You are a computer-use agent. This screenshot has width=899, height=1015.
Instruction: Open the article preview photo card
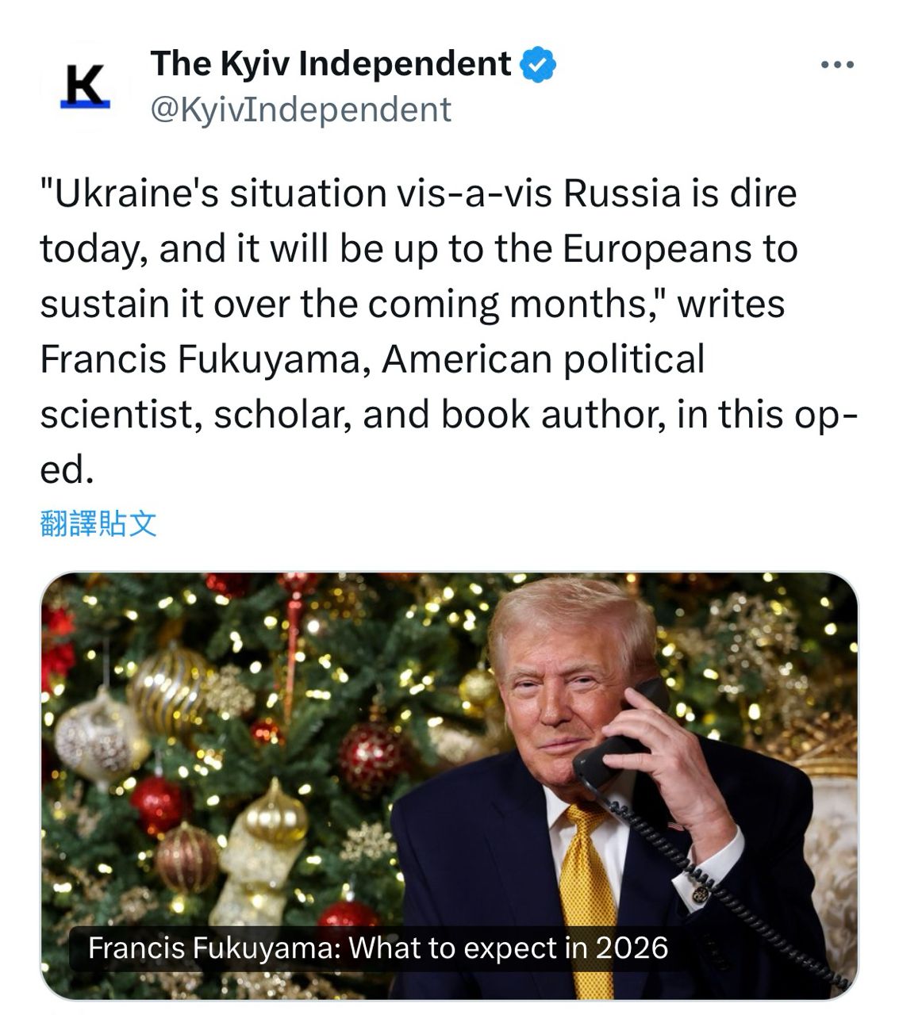click(x=449, y=786)
